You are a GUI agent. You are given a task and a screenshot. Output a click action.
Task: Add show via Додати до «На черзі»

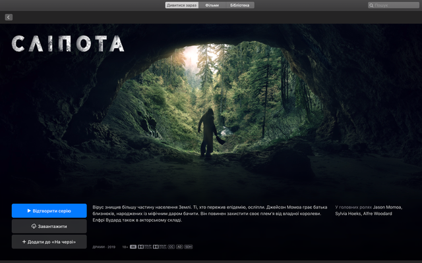click(x=49, y=242)
